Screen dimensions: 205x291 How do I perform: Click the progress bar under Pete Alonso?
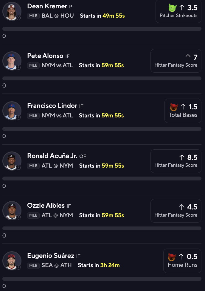[102, 78]
